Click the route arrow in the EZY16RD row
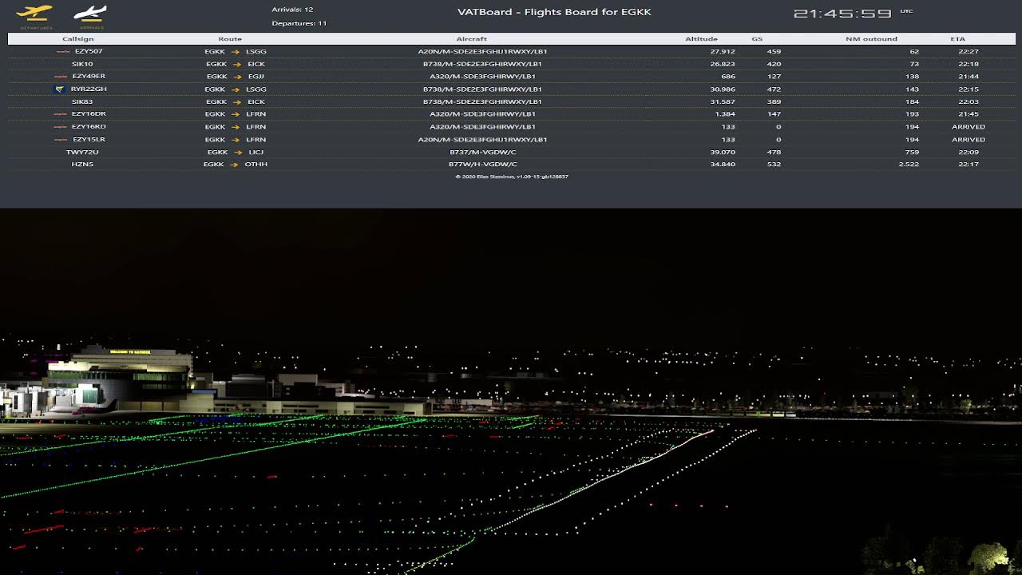This screenshot has width=1022, height=575. click(x=236, y=127)
